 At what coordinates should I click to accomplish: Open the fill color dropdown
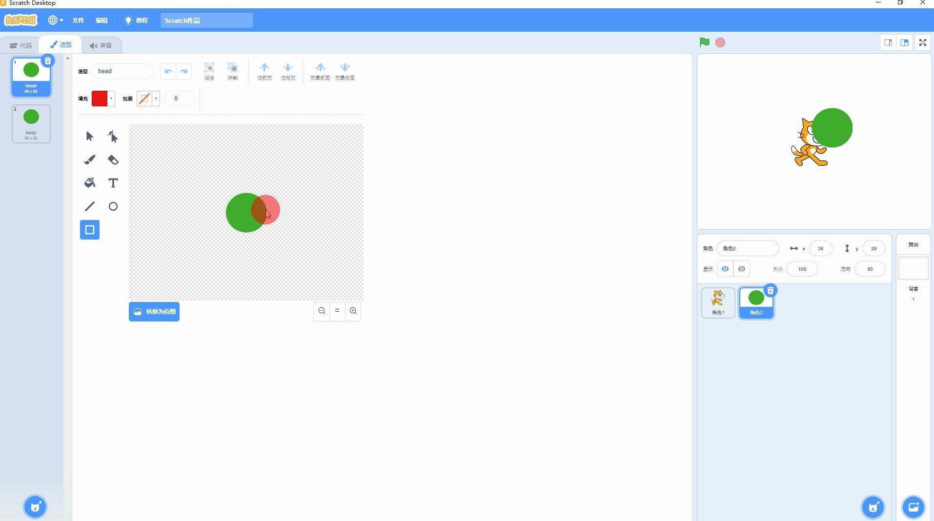click(111, 99)
